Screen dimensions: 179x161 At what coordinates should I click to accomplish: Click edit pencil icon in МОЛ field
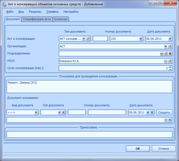[170, 61]
